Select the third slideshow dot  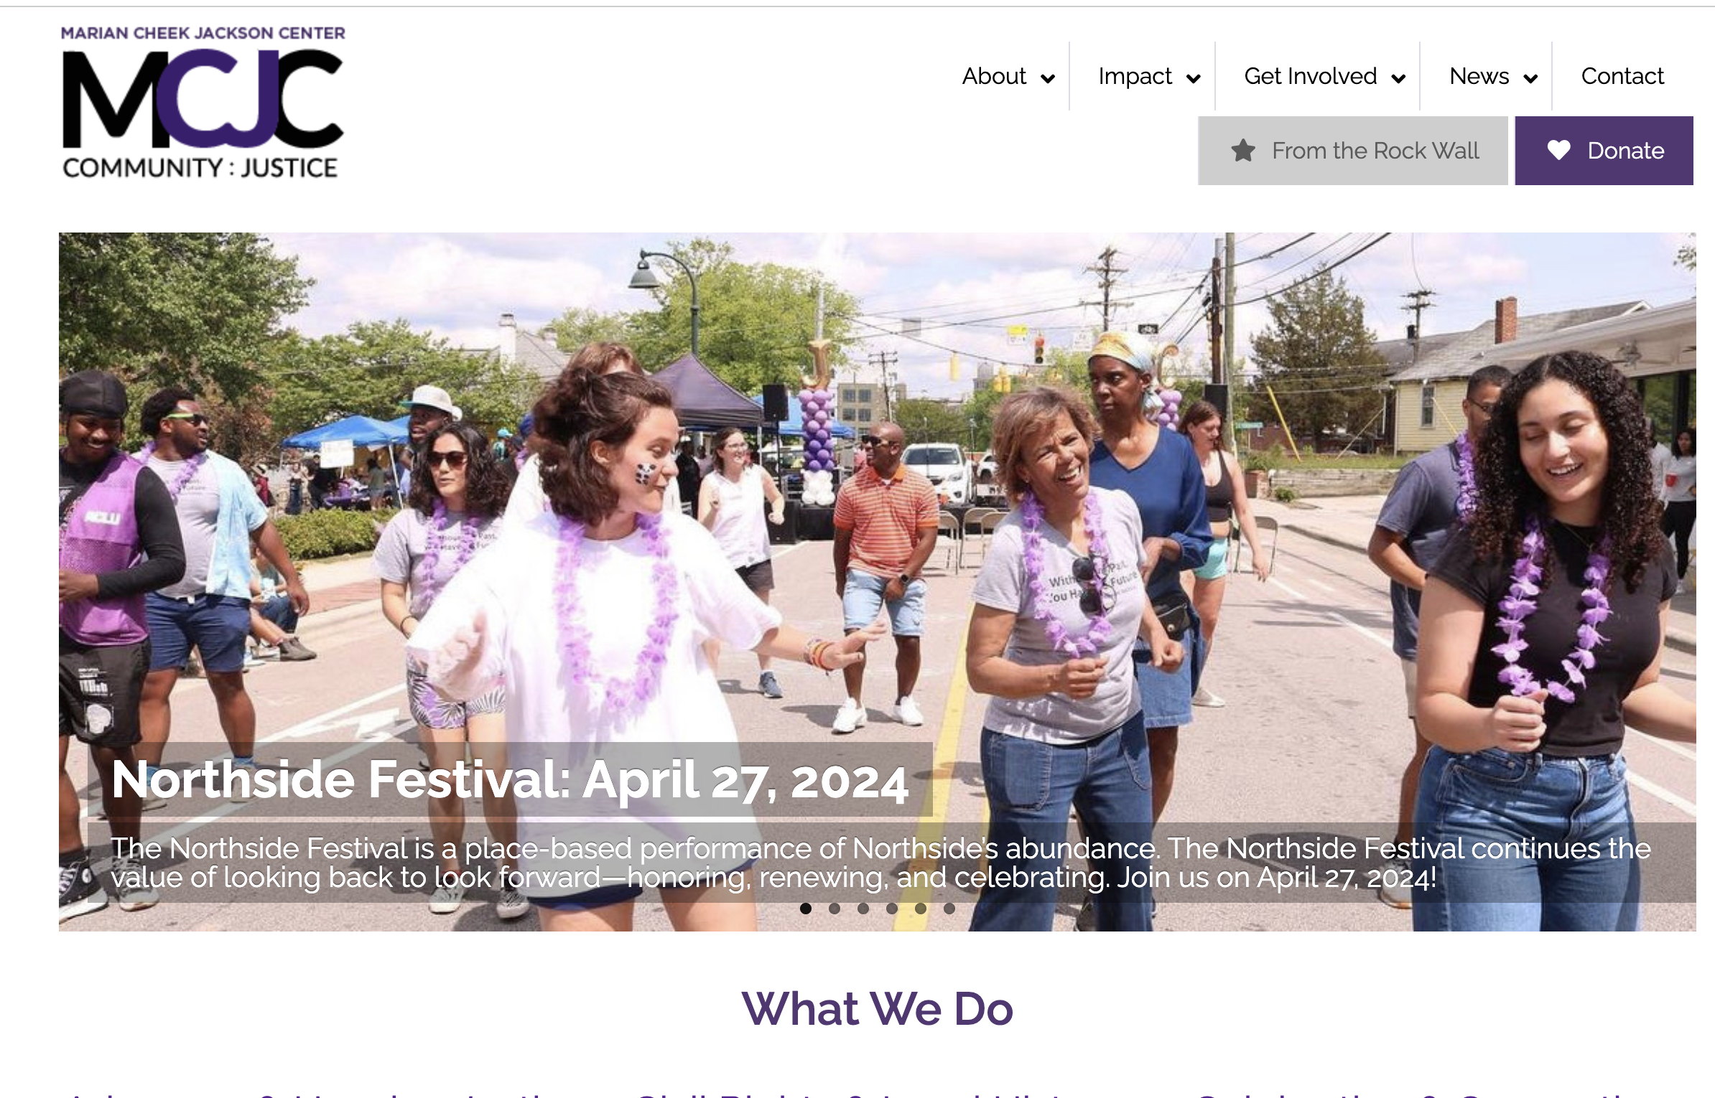[x=863, y=909]
